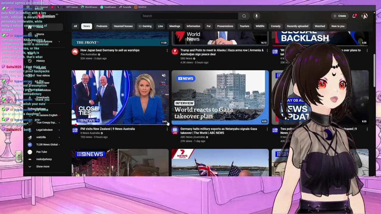Select the Presentations filter chip
Screen dimensions: 381x214
225,26
